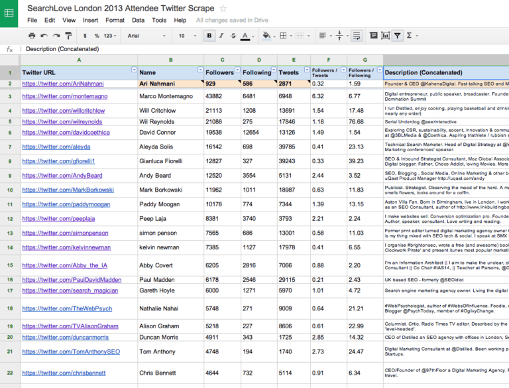Toggle italic formatting
Image resolution: width=509 pixels, height=388 pixels.
coord(221,36)
